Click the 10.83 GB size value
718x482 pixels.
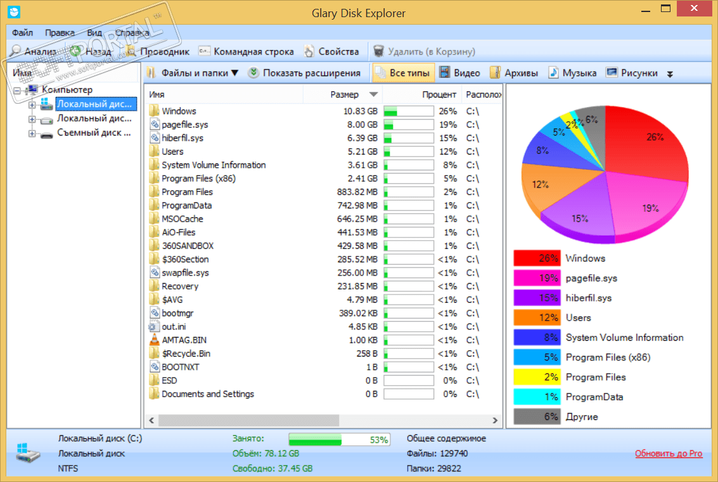click(361, 111)
